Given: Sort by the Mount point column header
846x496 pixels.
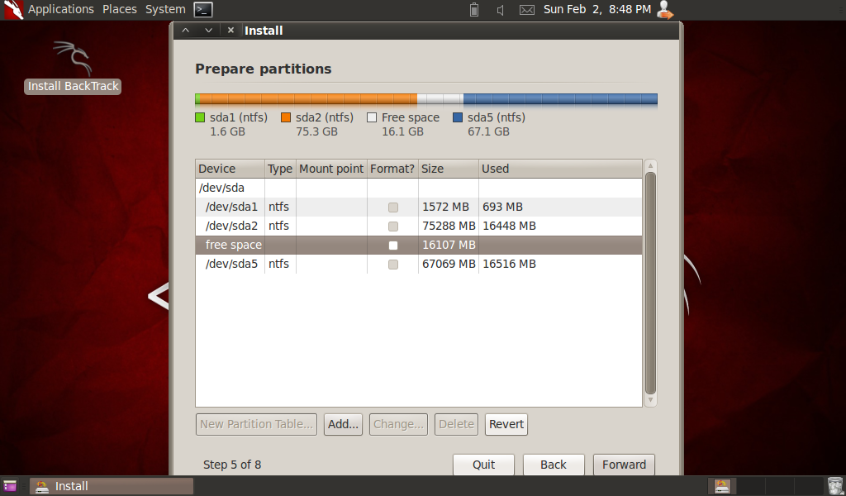Looking at the screenshot, I should pyautogui.click(x=331, y=169).
